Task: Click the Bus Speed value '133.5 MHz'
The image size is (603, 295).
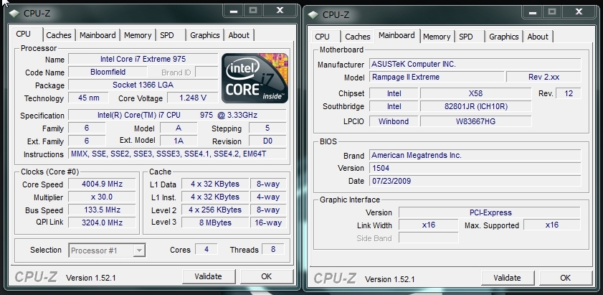Action: click(102, 210)
